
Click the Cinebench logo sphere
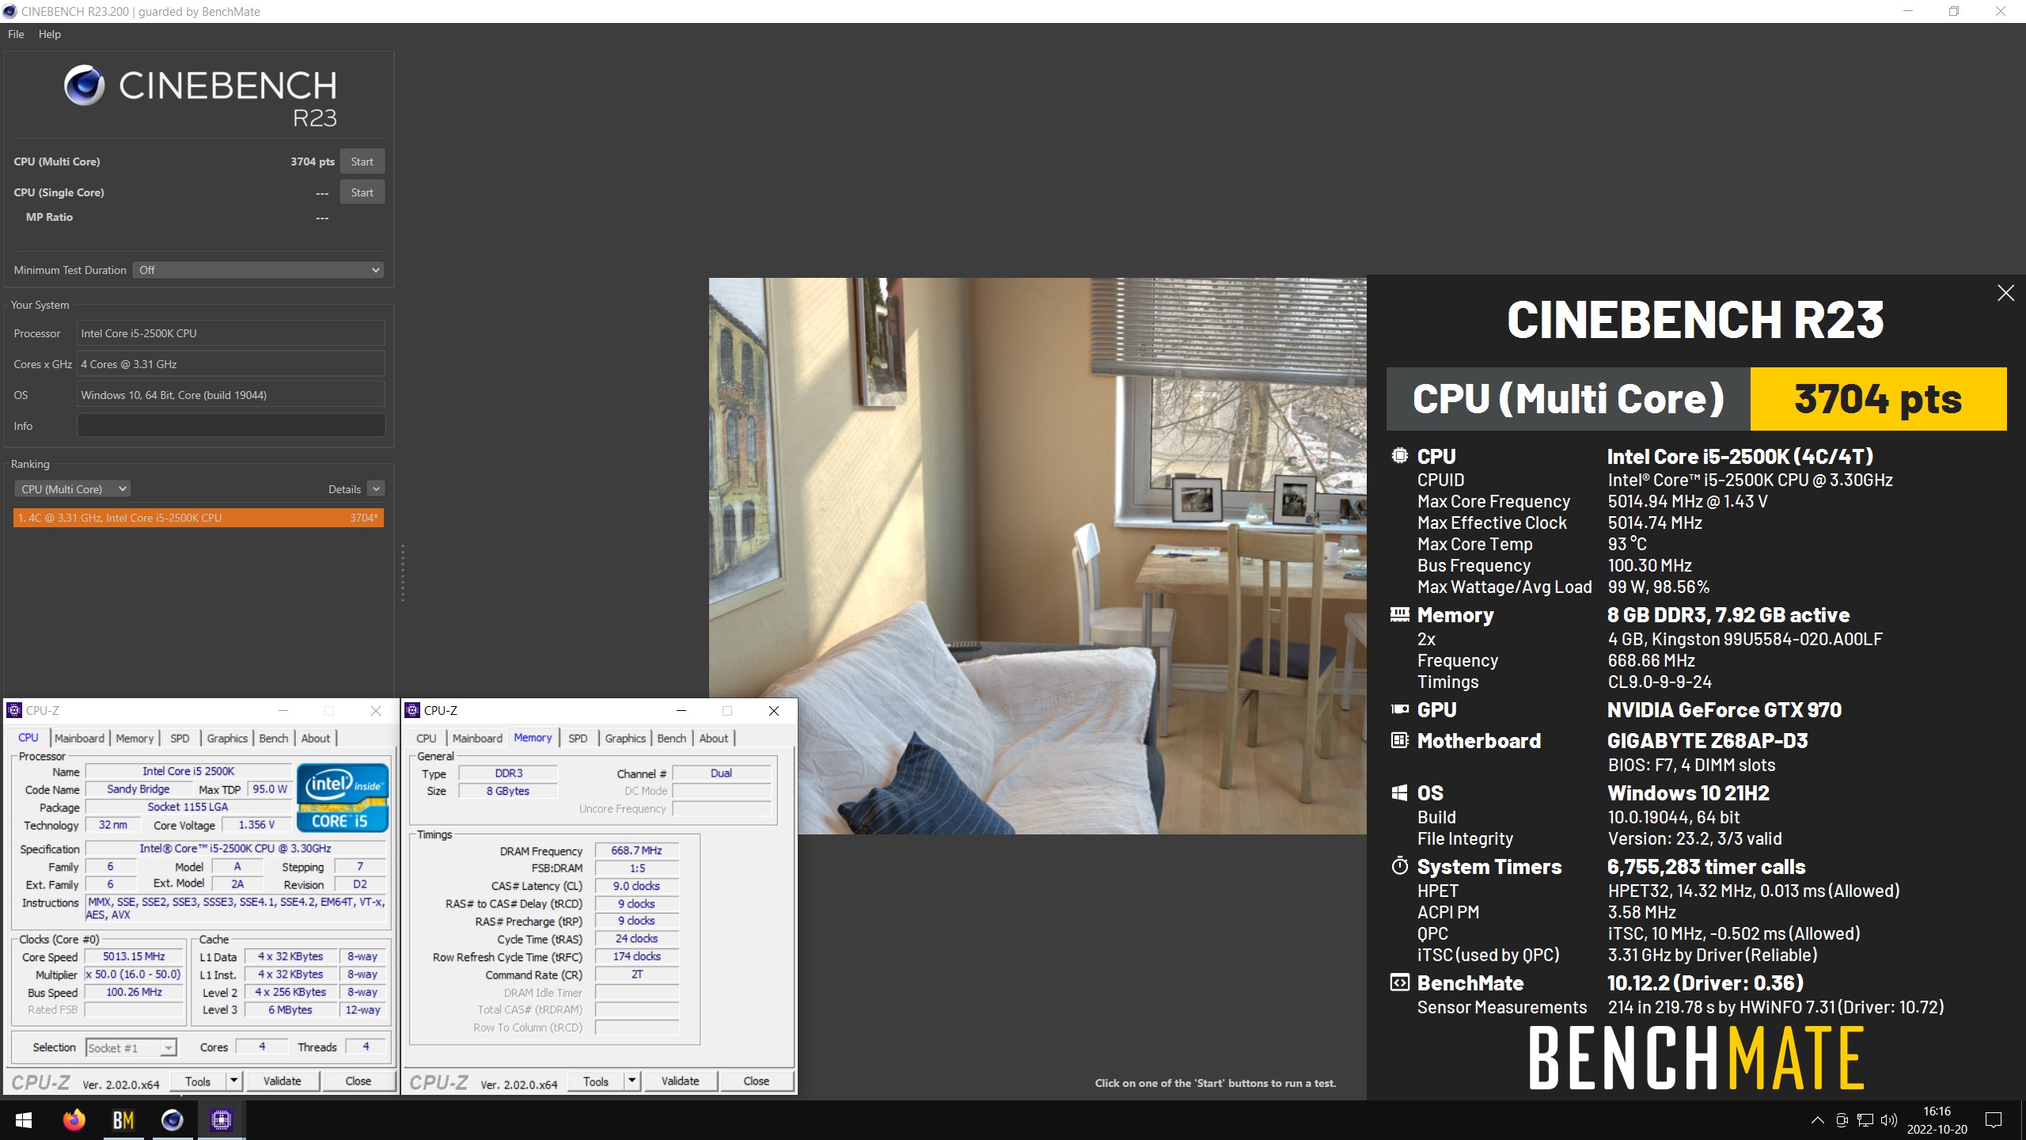click(85, 85)
